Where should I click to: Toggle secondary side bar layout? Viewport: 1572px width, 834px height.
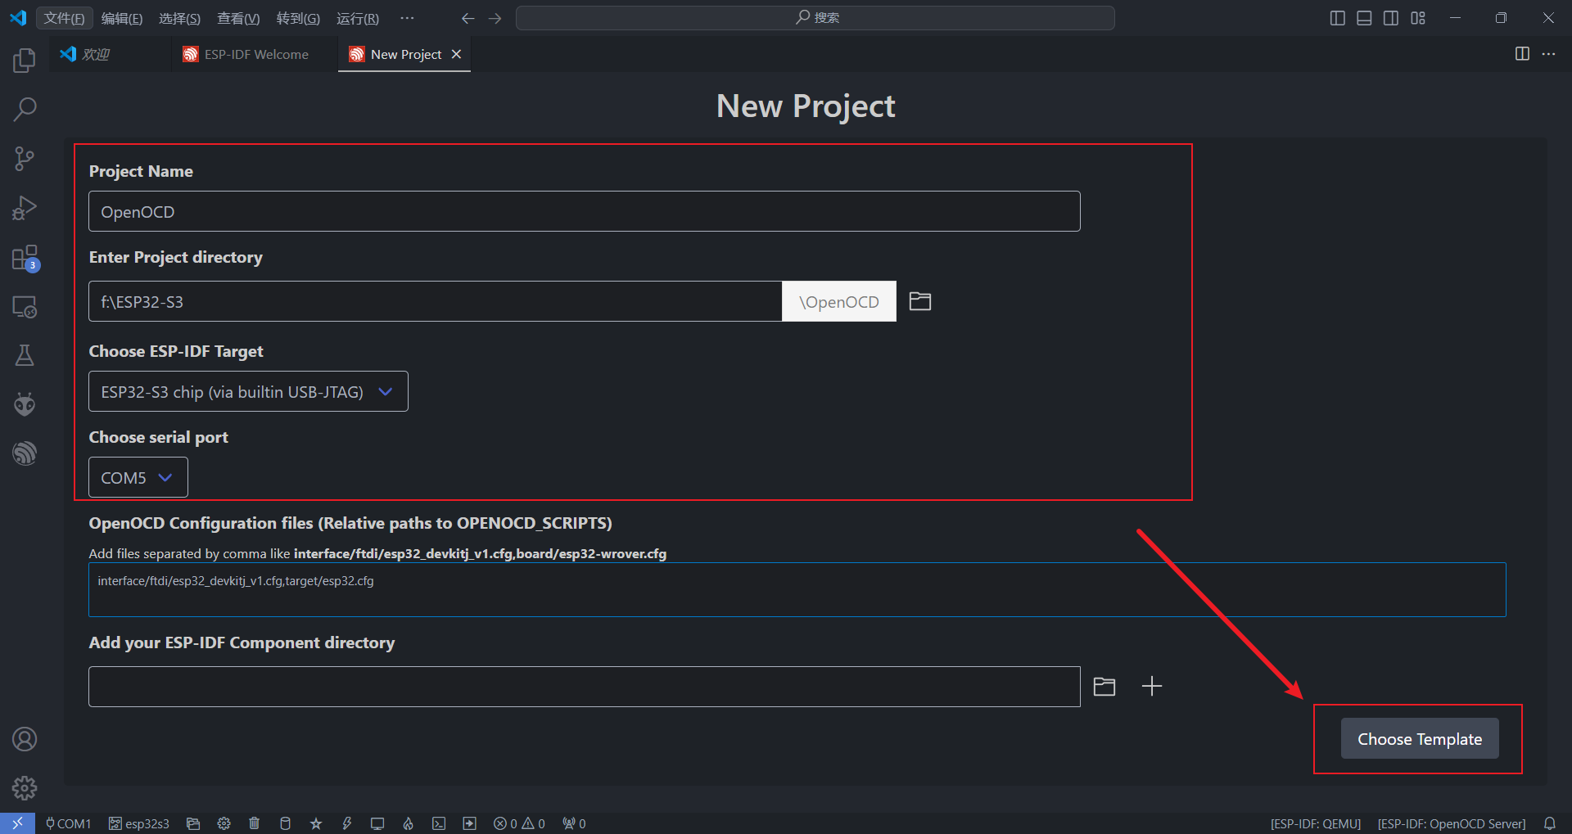tap(1391, 18)
